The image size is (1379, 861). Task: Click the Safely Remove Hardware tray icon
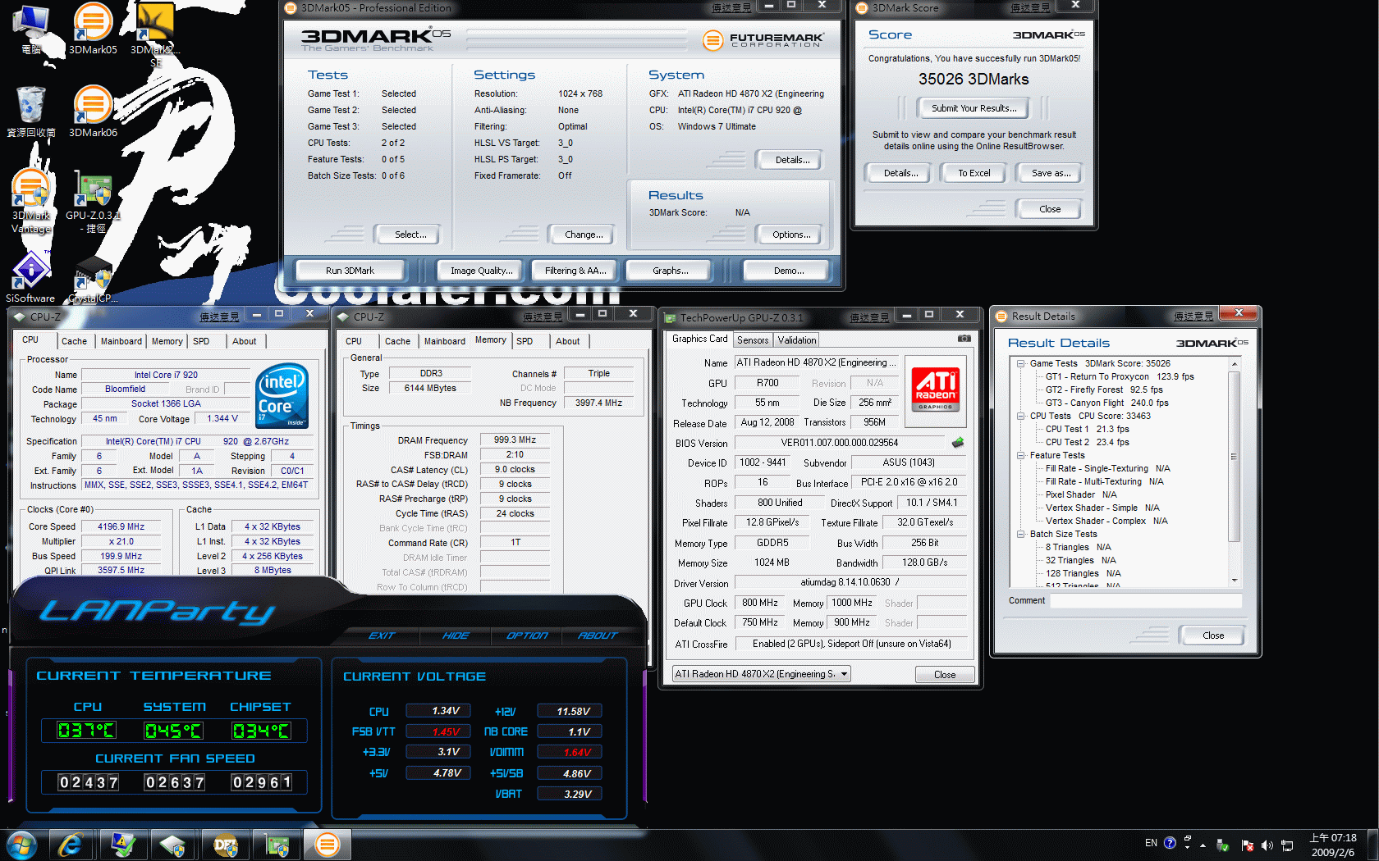[x=1223, y=845]
